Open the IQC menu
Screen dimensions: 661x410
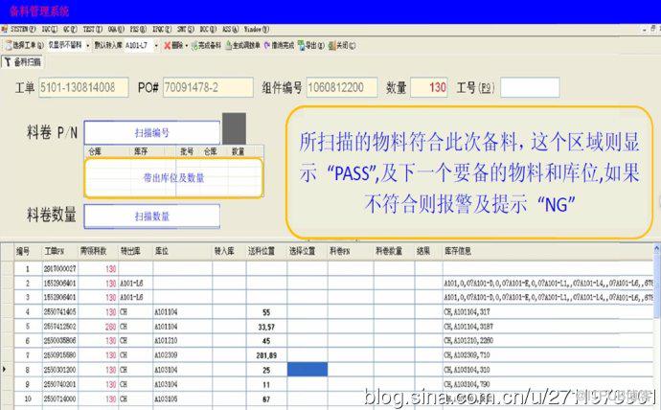tap(49, 29)
